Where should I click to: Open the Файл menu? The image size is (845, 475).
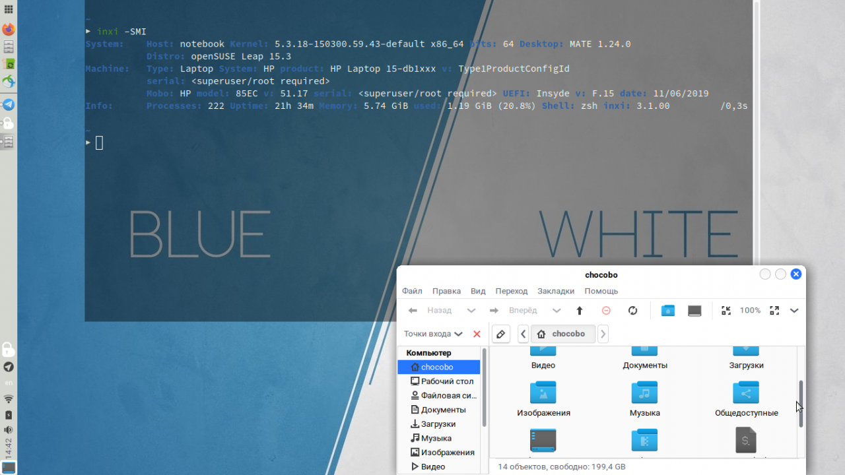pyautogui.click(x=412, y=291)
